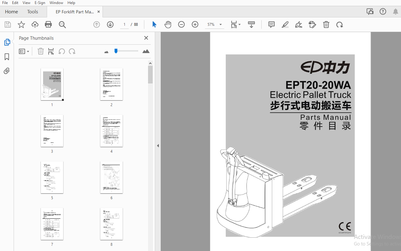
Task: Print the document
Action: pos(48,25)
